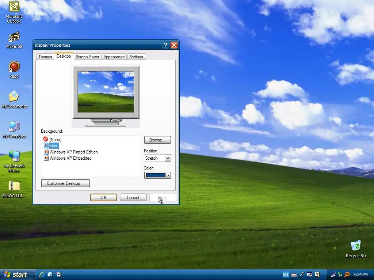Select the MyPal 68 desktop shortcut
The width and height of the screenshot is (374, 280).
tap(14, 40)
